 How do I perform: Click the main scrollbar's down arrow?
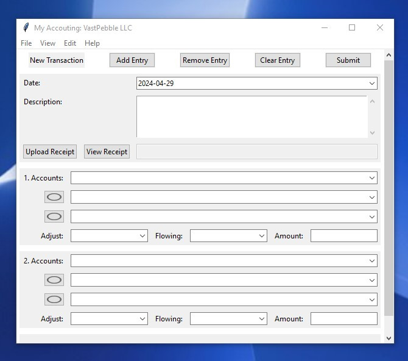pyautogui.click(x=389, y=338)
